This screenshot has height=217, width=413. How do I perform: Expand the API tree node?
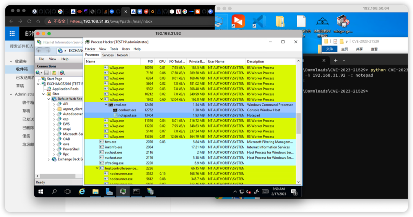coord(54,104)
